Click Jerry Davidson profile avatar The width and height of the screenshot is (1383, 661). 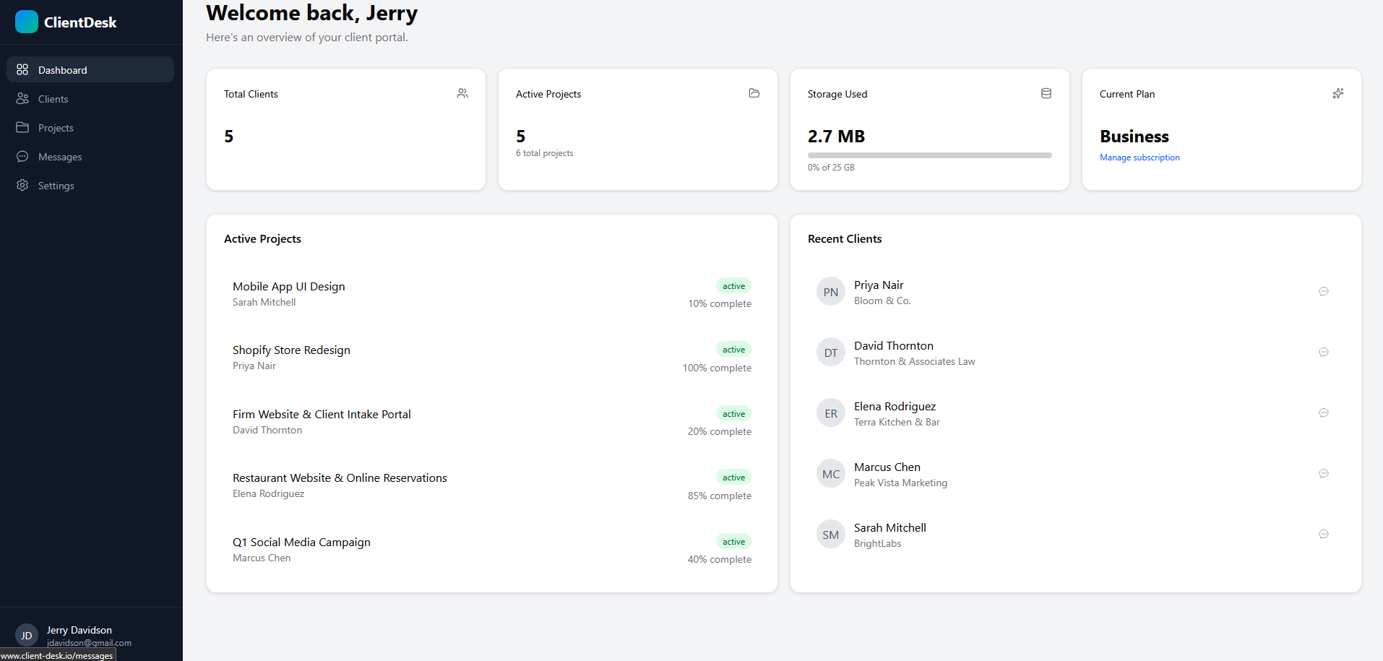pyautogui.click(x=27, y=636)
